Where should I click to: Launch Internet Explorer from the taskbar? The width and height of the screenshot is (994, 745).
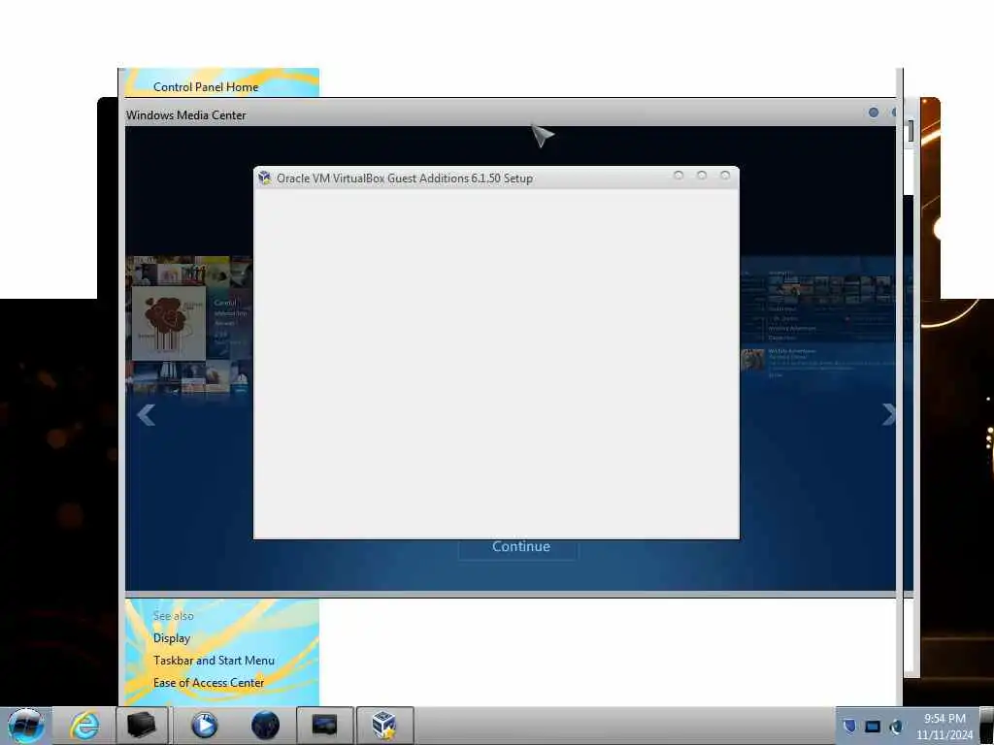point(85,726)
